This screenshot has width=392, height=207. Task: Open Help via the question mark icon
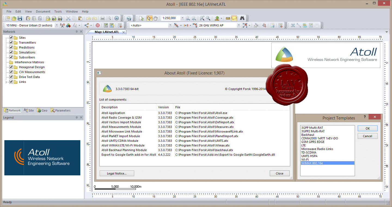117,18
